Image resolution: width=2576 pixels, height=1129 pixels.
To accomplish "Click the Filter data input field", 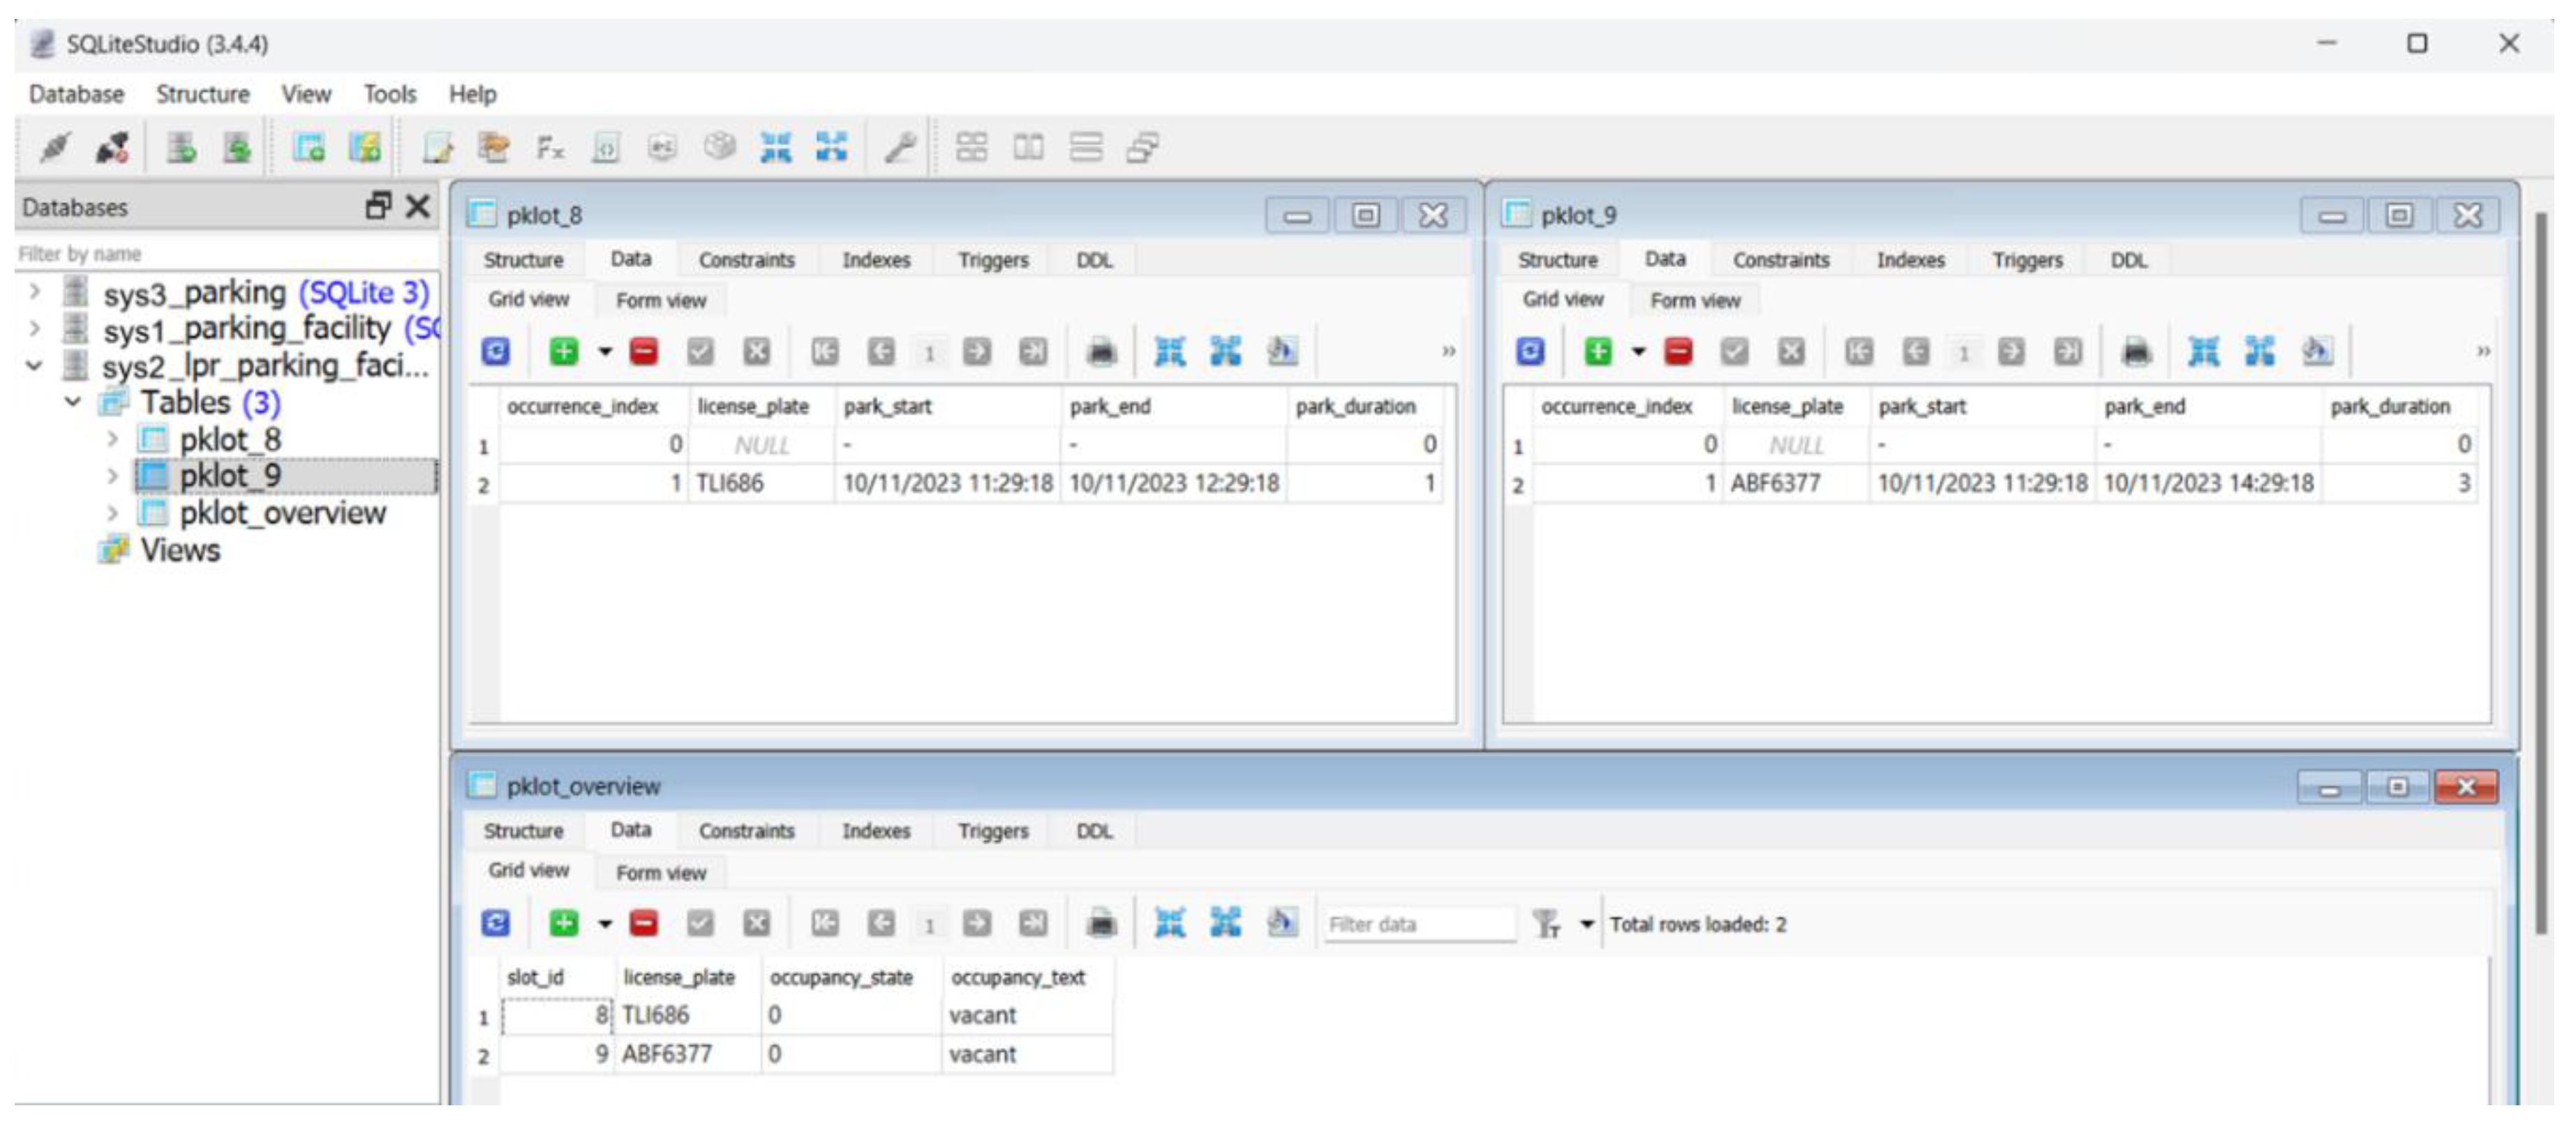I will click(x=1421, y=923).
